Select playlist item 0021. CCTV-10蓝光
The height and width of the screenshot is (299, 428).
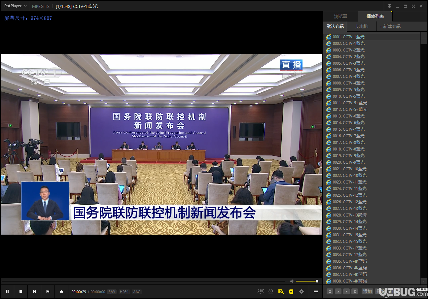coord(372,169)
